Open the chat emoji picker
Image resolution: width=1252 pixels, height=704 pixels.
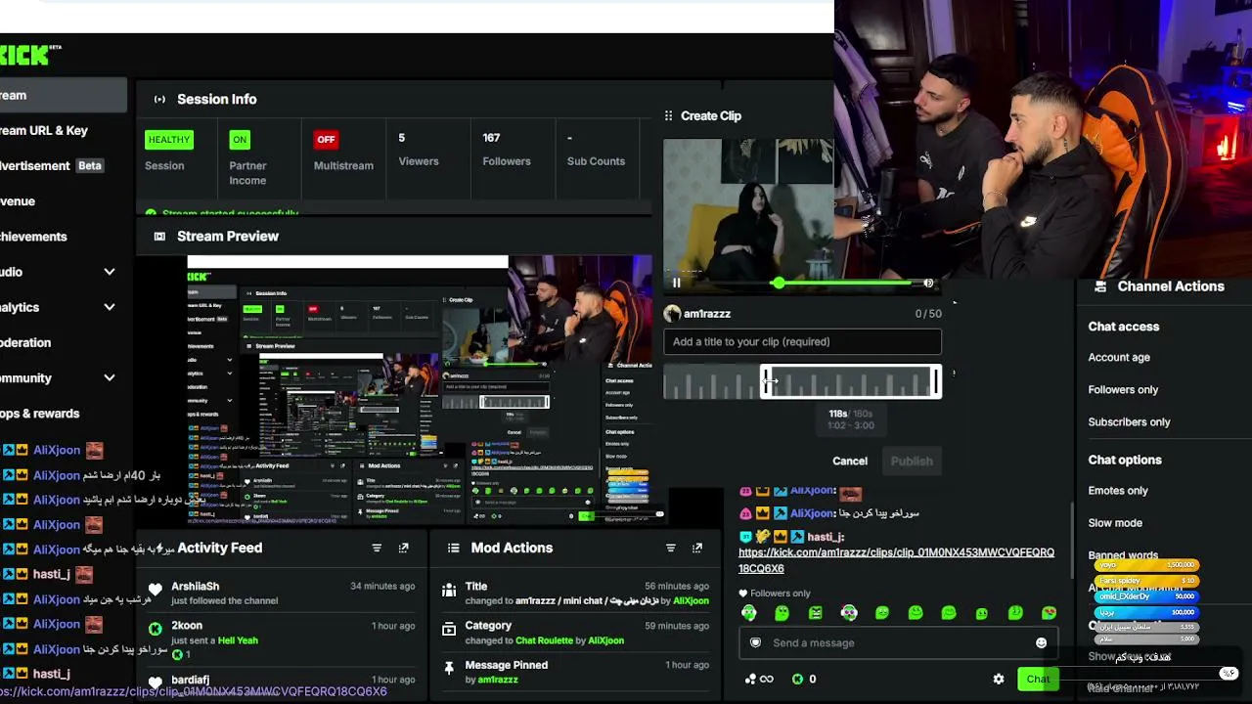[x=1041, y=642]
